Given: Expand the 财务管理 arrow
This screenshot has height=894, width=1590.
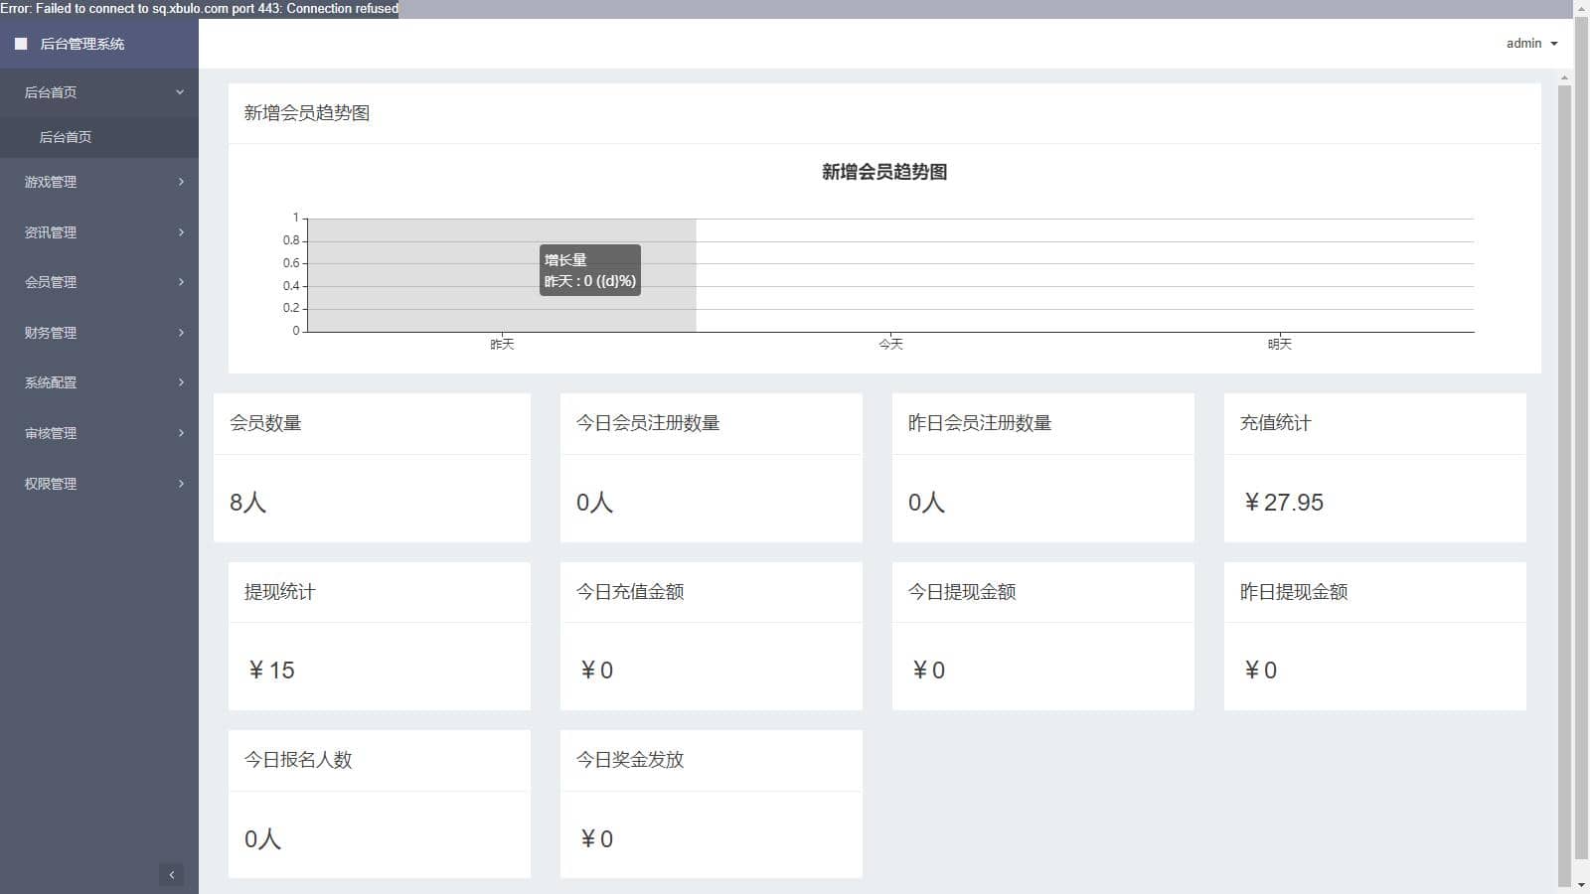Looking at the screenshot, I should point(181,333).
